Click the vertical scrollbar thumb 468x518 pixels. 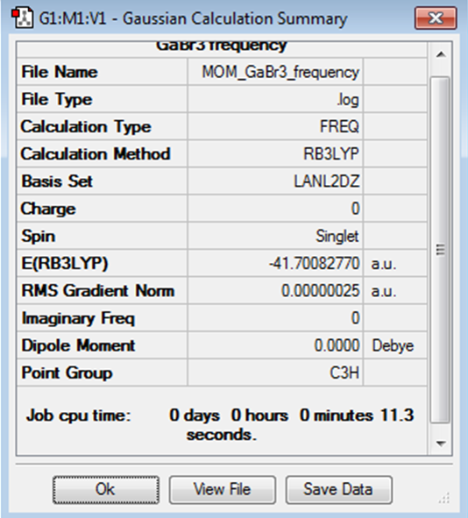point(441,250)
